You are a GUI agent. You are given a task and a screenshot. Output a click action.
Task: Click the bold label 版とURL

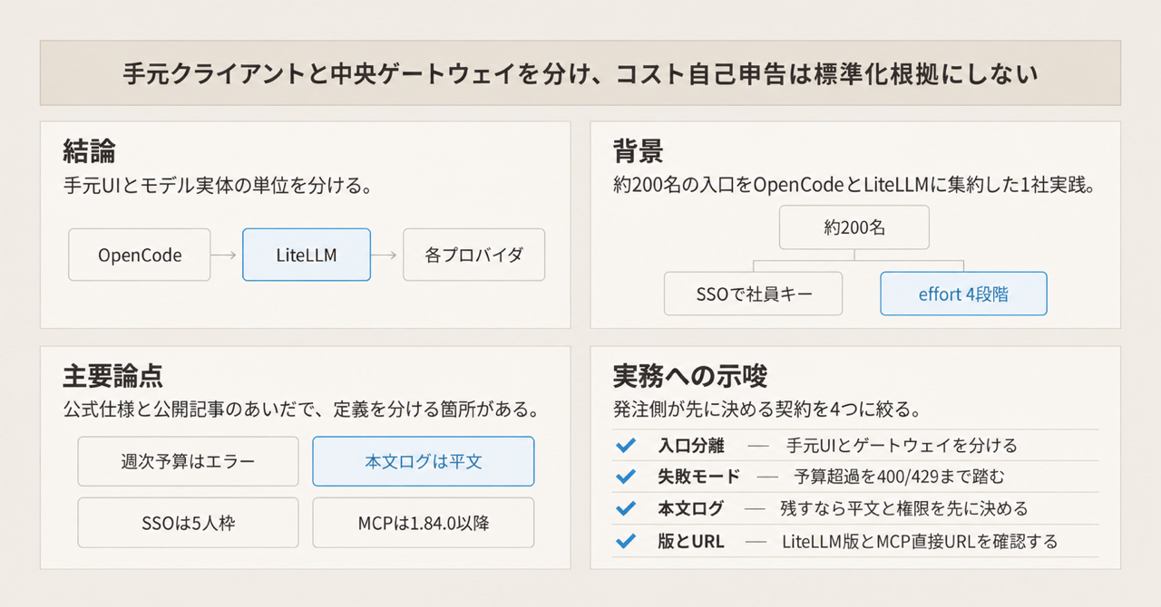click(x=691, y=541)
